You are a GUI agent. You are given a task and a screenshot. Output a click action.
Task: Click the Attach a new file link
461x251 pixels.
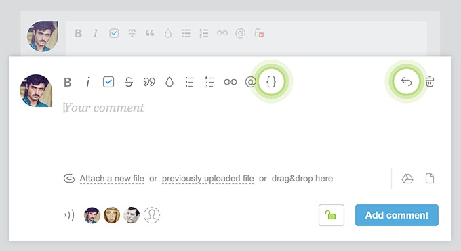[112, 179]
